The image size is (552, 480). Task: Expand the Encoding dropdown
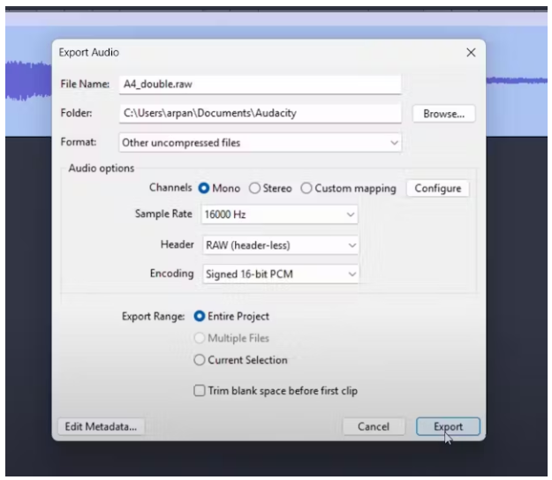pyautogui.click(x=279, y=274)
